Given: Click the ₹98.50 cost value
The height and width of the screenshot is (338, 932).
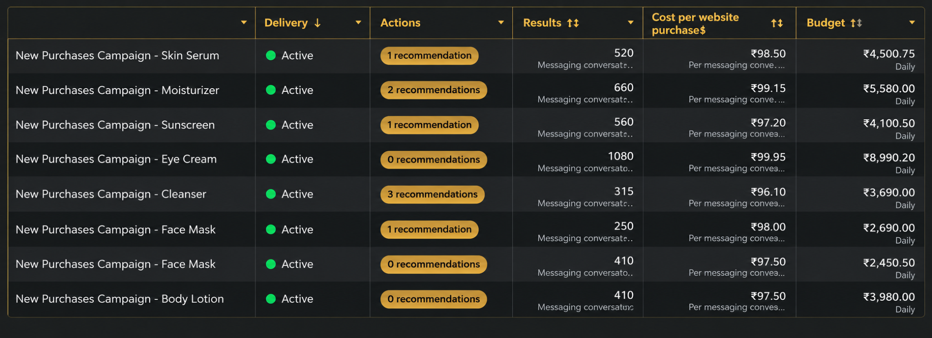Looking at the screenshot, I should [x=768, y=54].
